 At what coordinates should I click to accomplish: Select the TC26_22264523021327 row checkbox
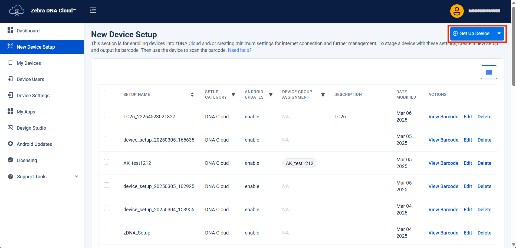tap(107, 115)
